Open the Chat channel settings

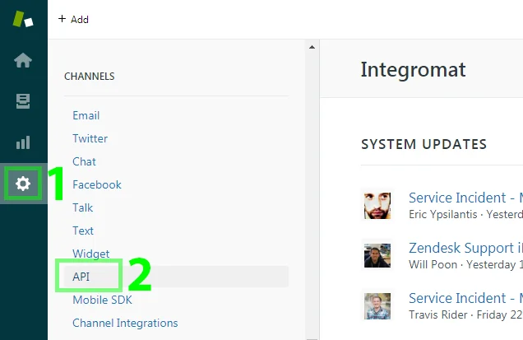[84, 161]
